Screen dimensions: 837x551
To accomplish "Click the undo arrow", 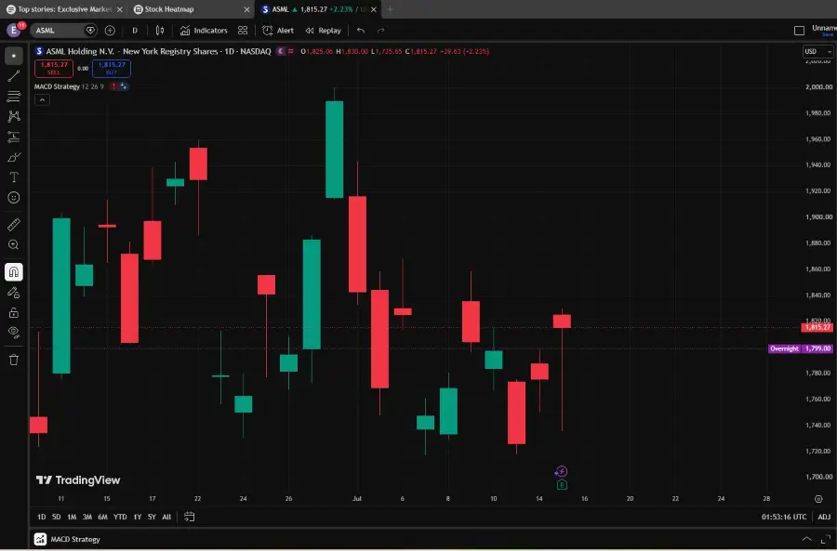I will point(361,31).
